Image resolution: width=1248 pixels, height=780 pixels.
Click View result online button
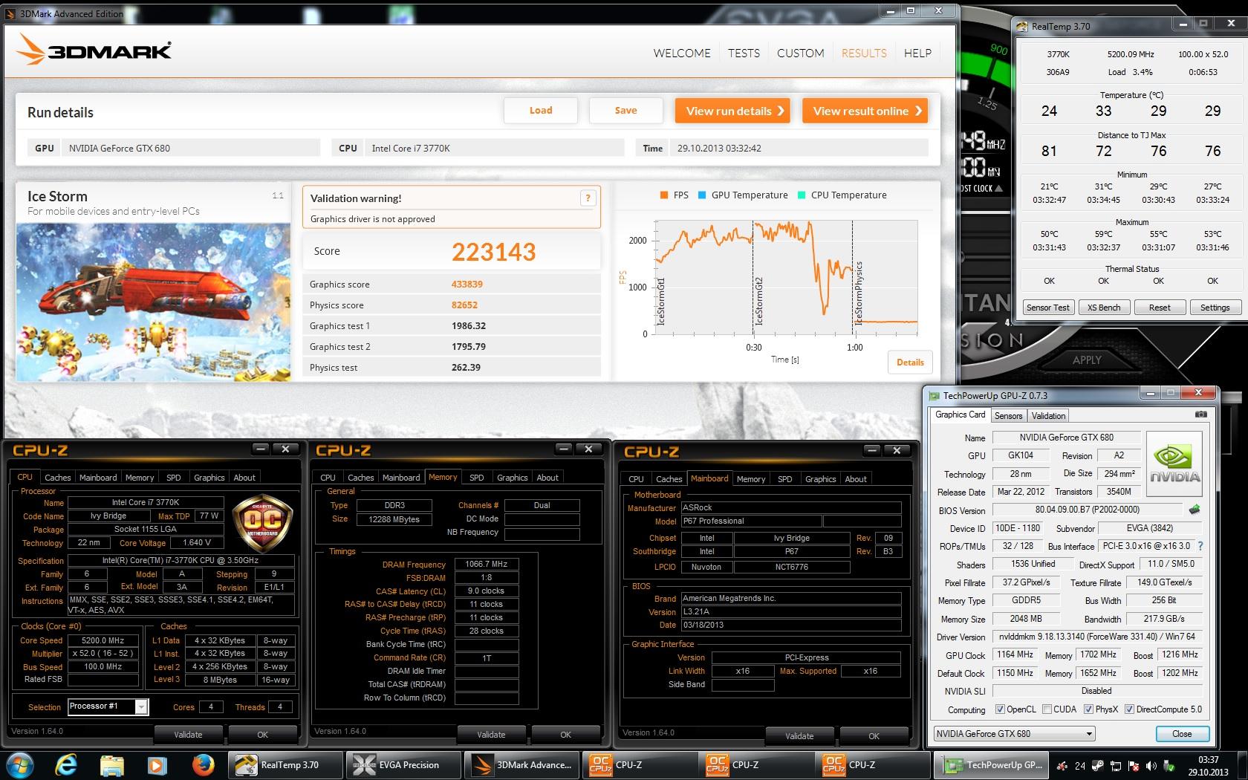[x=865, y=111]
